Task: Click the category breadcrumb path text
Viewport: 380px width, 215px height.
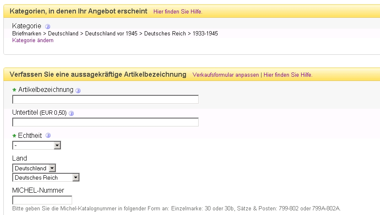Action: pos(115,34)
